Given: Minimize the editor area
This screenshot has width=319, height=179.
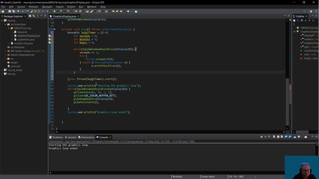Looking at the screenshot, I should pos(285,16).
